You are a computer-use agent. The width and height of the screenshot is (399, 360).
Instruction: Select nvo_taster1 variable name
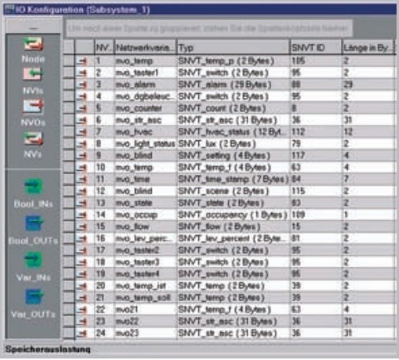tap(137, 73)
